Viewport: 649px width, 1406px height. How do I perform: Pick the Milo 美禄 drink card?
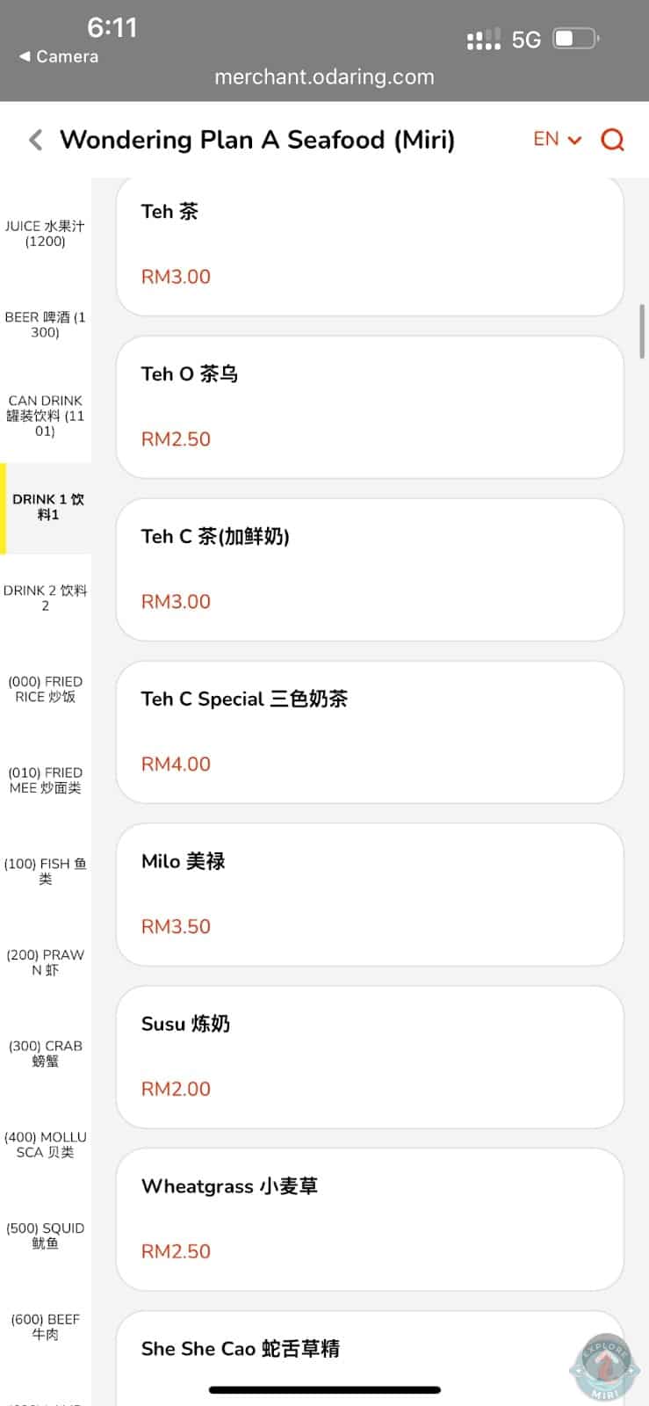(x=370, y=895)
